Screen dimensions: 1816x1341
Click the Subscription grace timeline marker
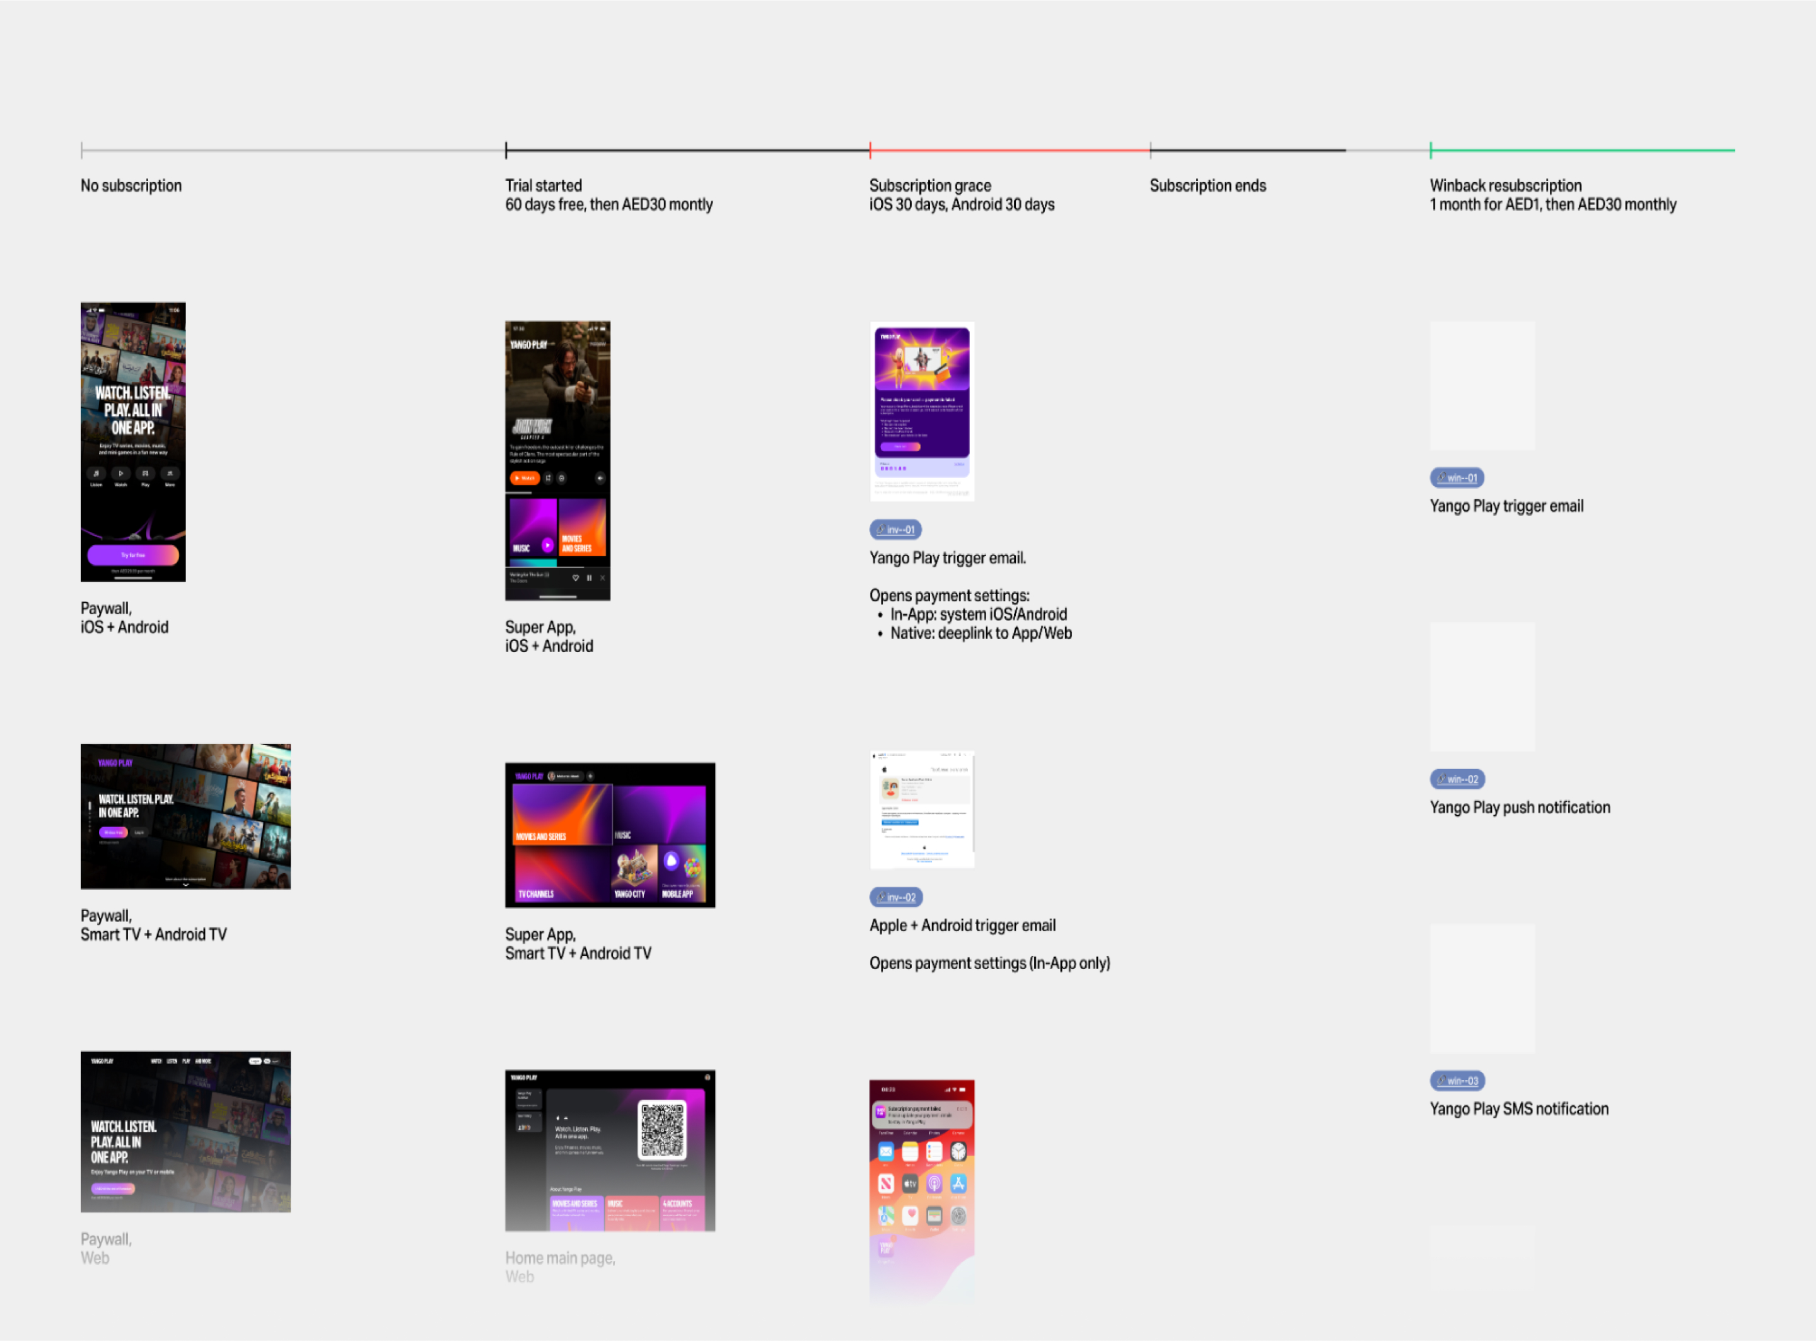870,150
